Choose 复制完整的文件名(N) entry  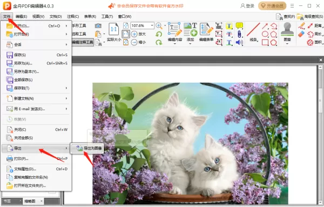click(x=37, y=177)
